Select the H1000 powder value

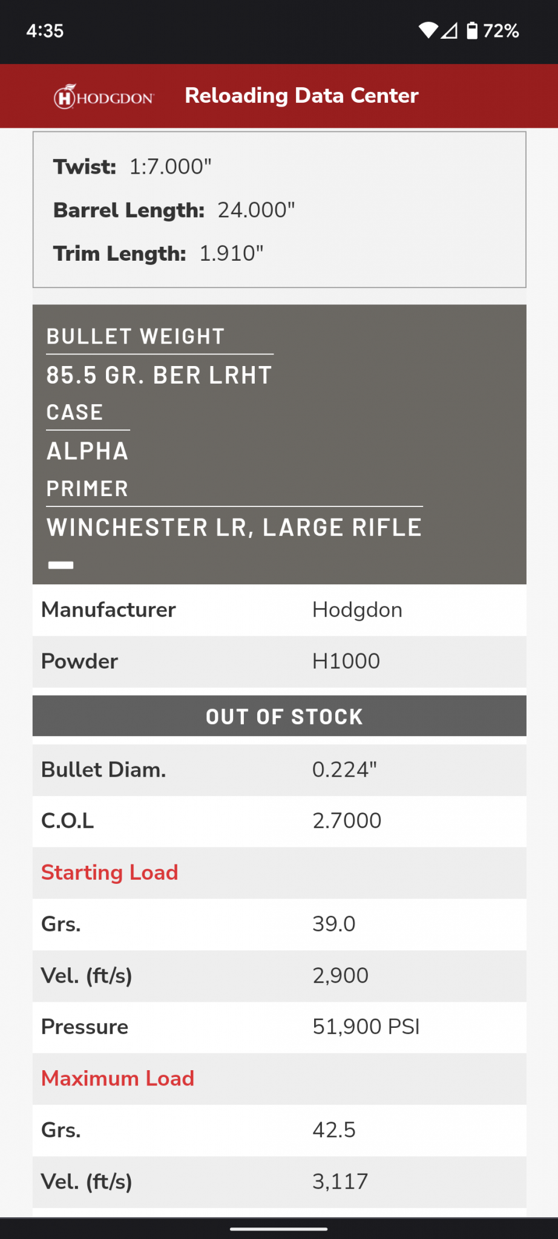pos(346,661)
